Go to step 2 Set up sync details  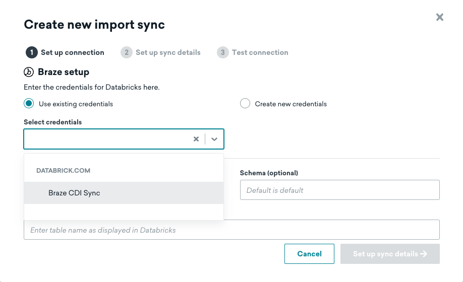(160, 52)
